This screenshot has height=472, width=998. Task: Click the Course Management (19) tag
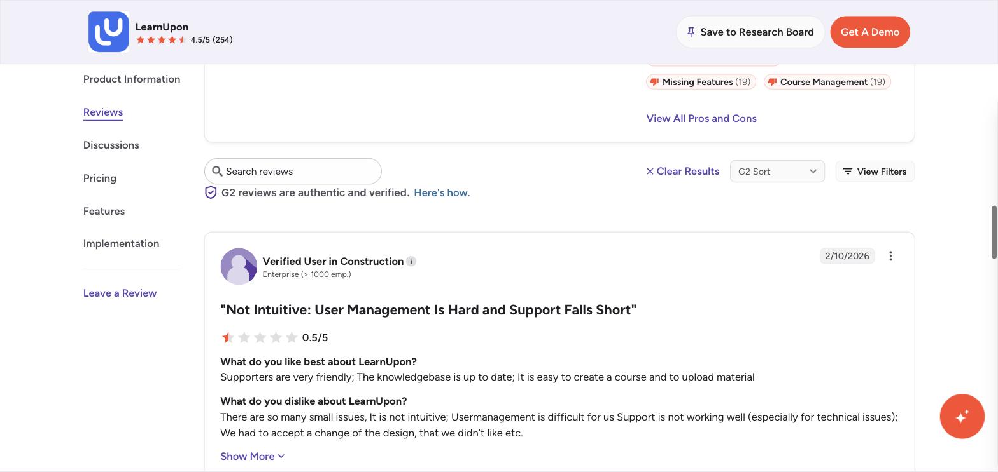(827, 82)
